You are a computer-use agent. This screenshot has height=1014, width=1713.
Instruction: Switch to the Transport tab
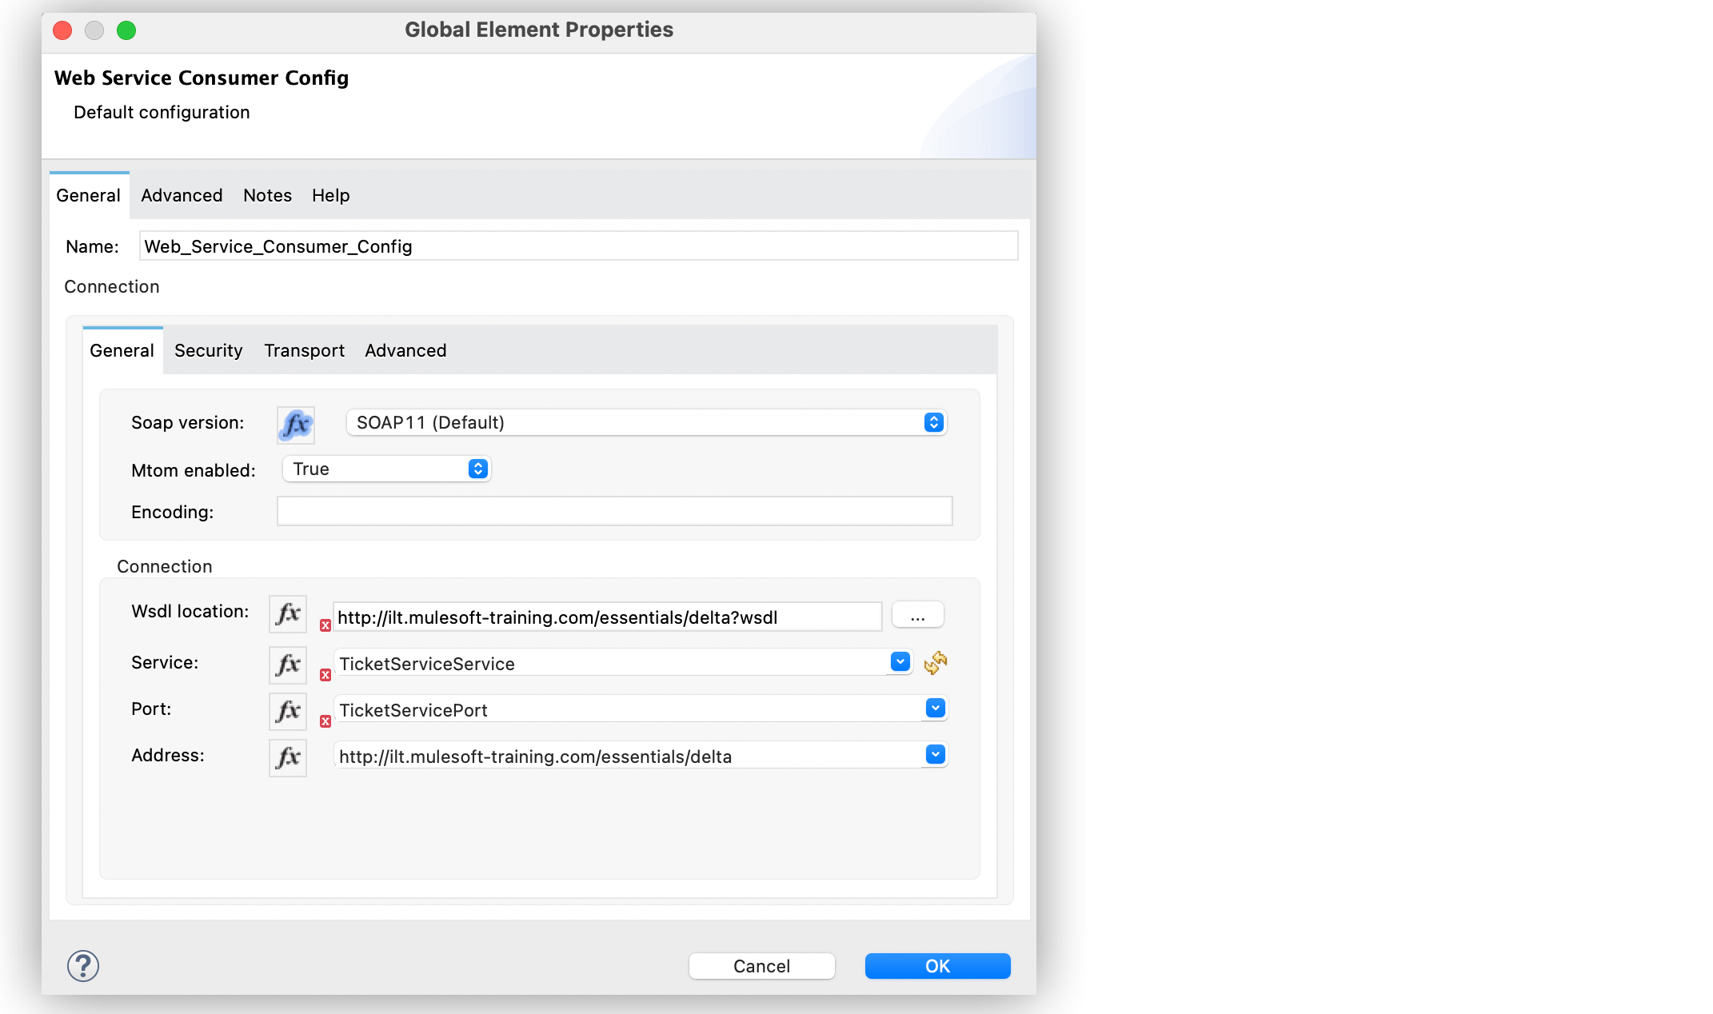click(303, 350)
